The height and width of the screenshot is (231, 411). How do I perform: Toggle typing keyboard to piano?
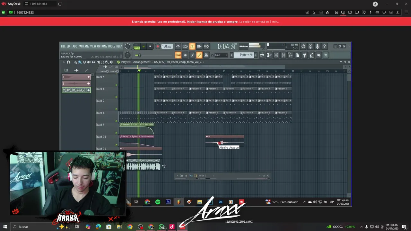pyautogui.click(x=178, y=55)
